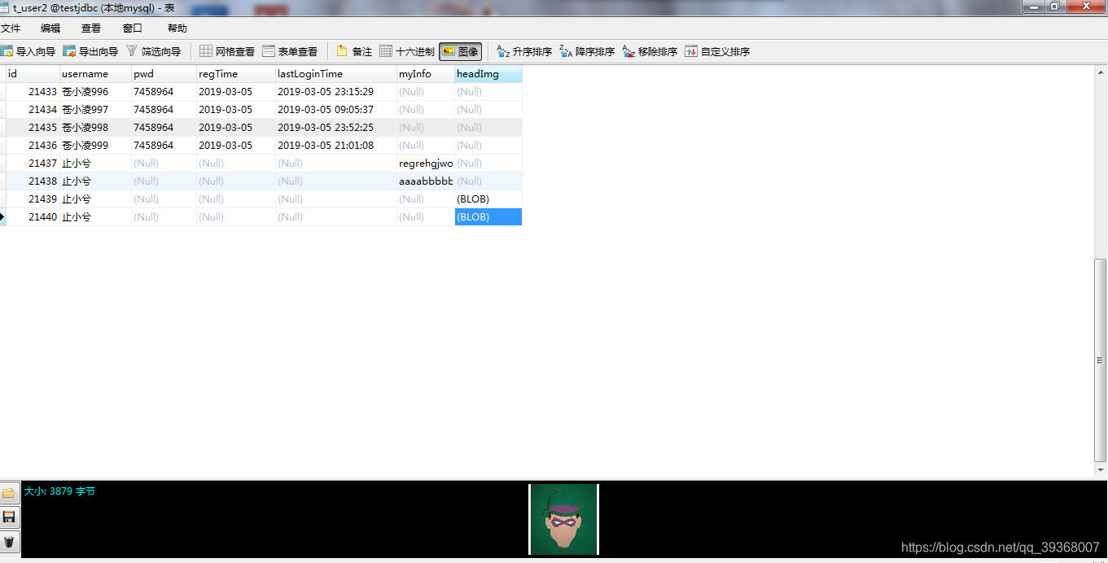
Task: Click the masked face image thumbnail
Action: click(563, 518)
